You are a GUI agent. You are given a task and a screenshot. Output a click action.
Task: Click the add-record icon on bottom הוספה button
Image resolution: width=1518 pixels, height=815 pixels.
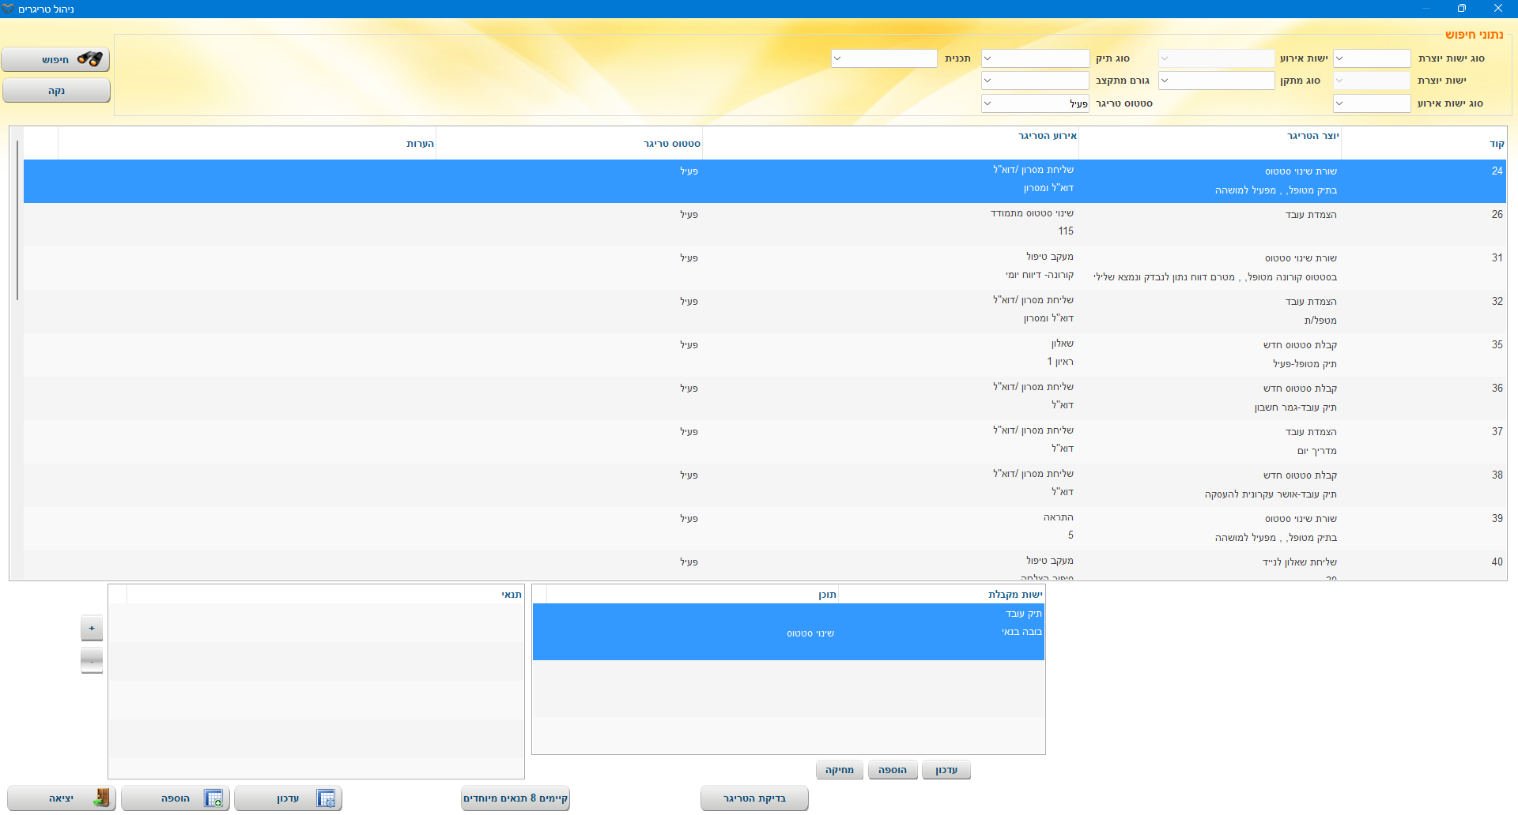point(213,798)
